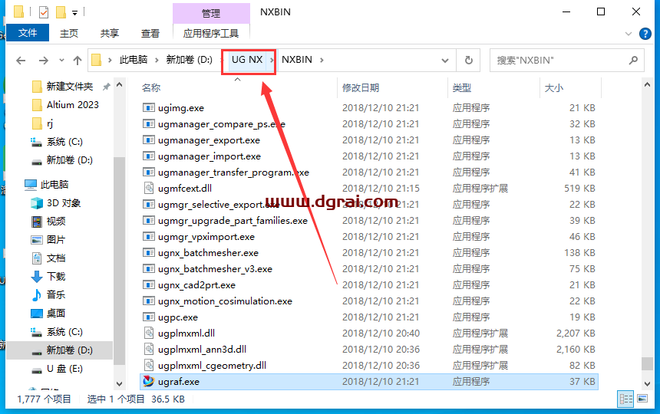Select ugnx_cad2prt.exe file name
This screenshot has width=660, height=414.
196,285
